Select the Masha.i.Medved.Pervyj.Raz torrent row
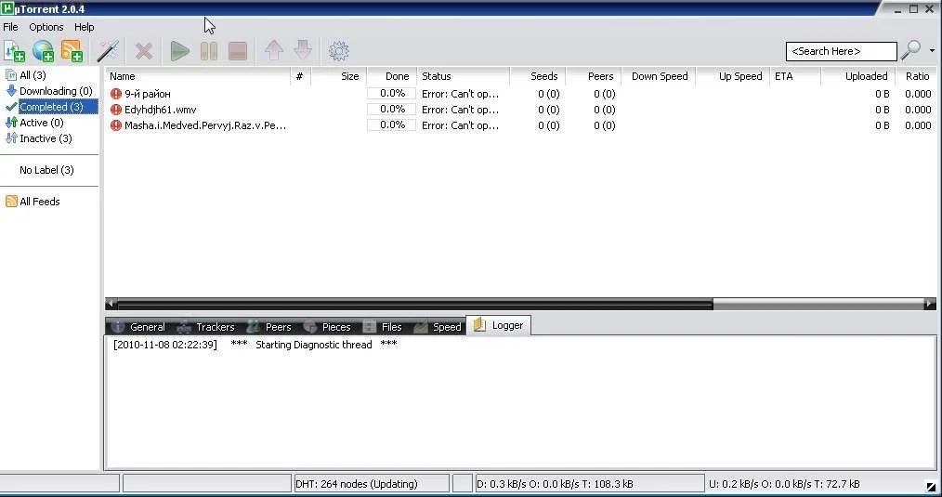This screenshot has width=942, height=497. pos(520,125)
